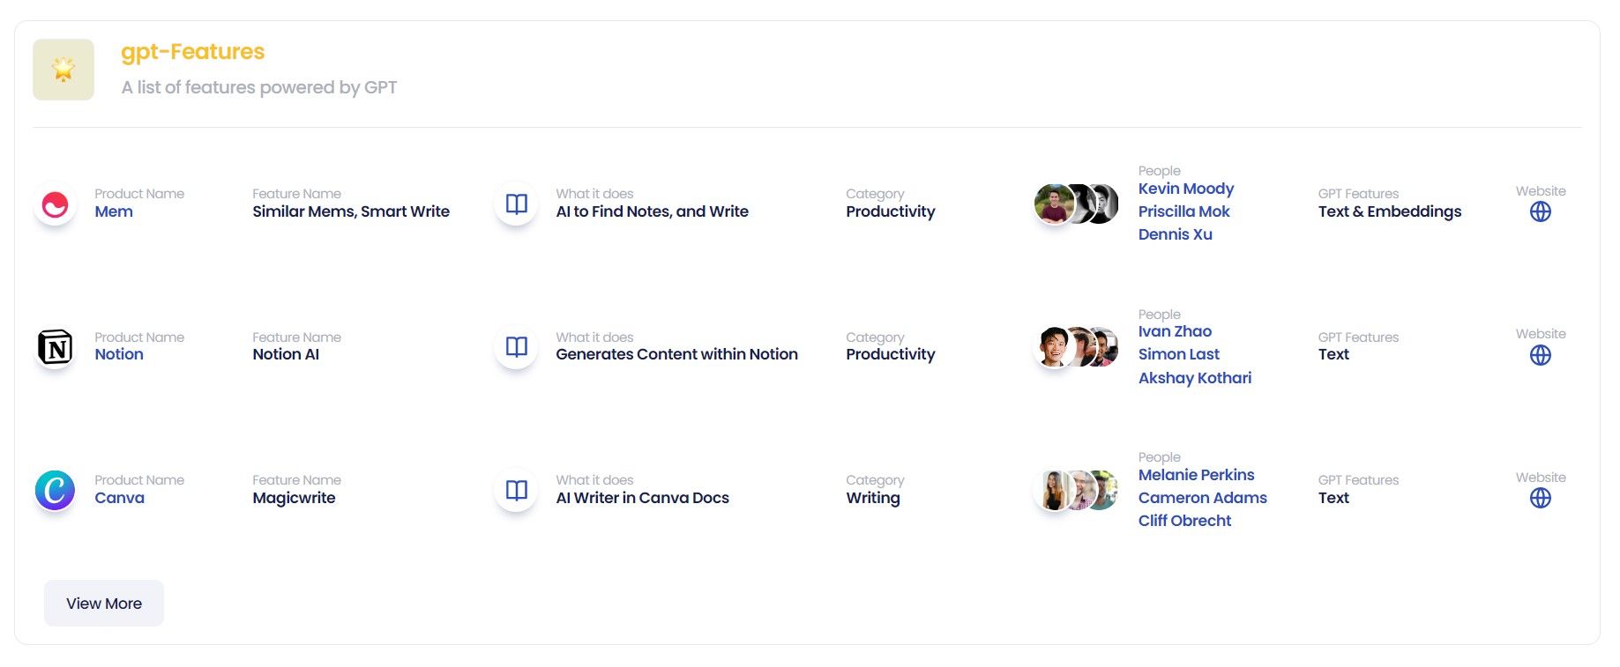Open Akshay Kothari's profile link

(1194, 378)
